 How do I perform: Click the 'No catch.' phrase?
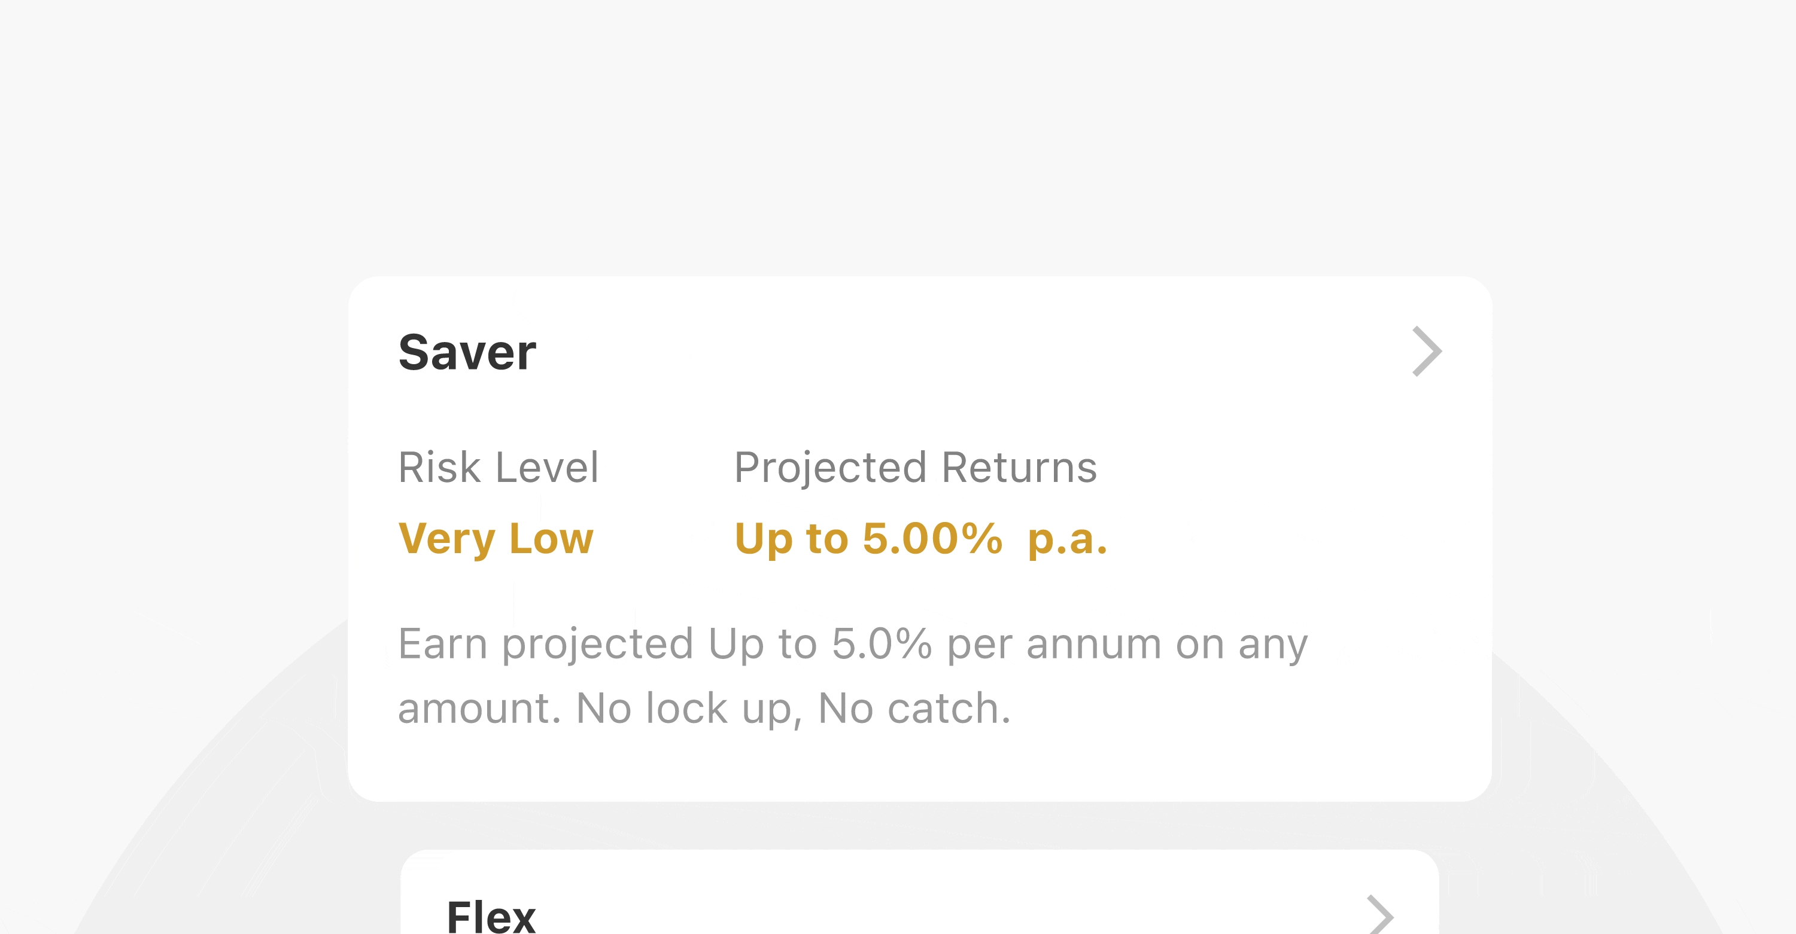[914, 707]
